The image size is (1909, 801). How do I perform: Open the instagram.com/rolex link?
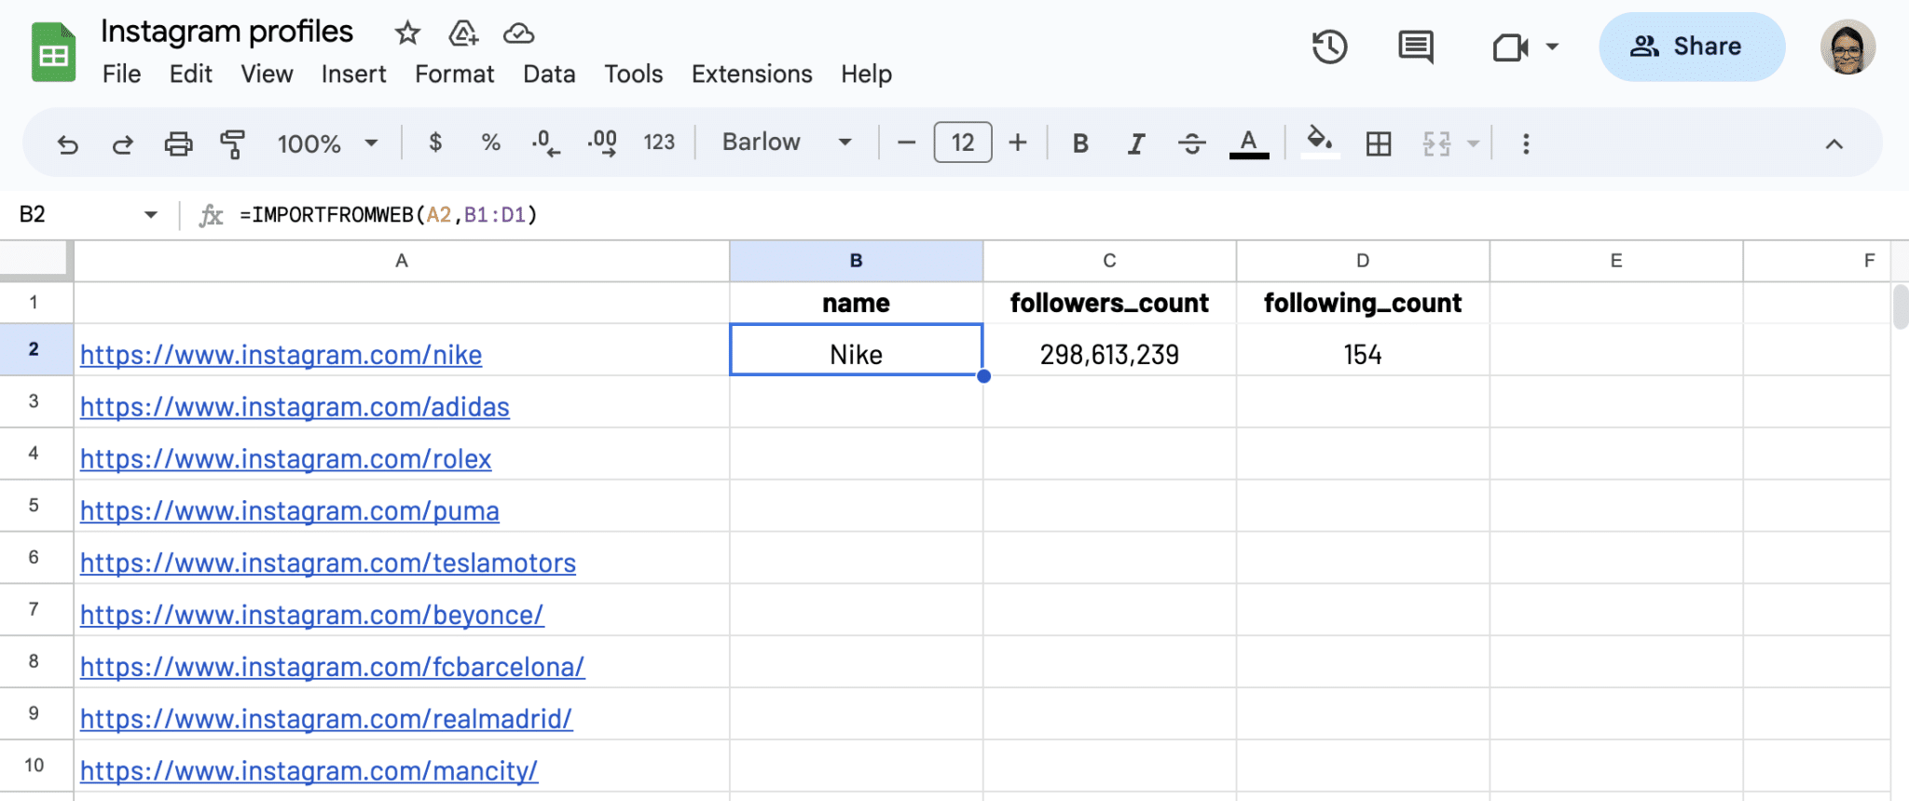click(285, 459)
